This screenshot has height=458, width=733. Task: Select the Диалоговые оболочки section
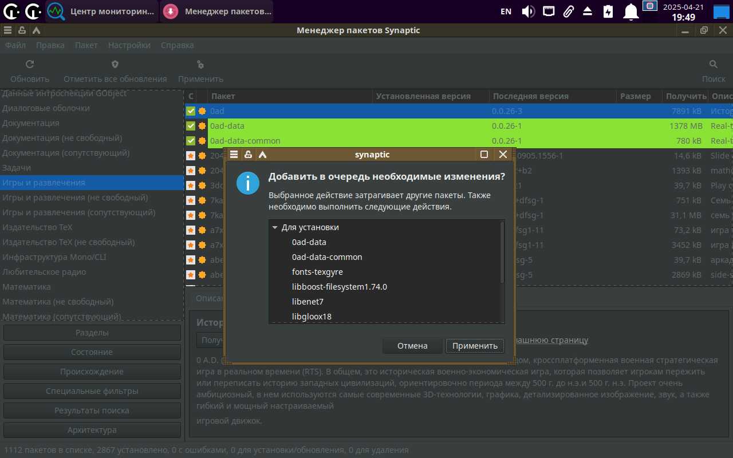[x=92, y=108]
